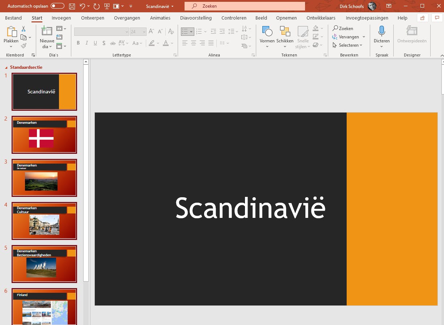
Task: Collapse the Standaardsectie section
Action: point(6,67)
